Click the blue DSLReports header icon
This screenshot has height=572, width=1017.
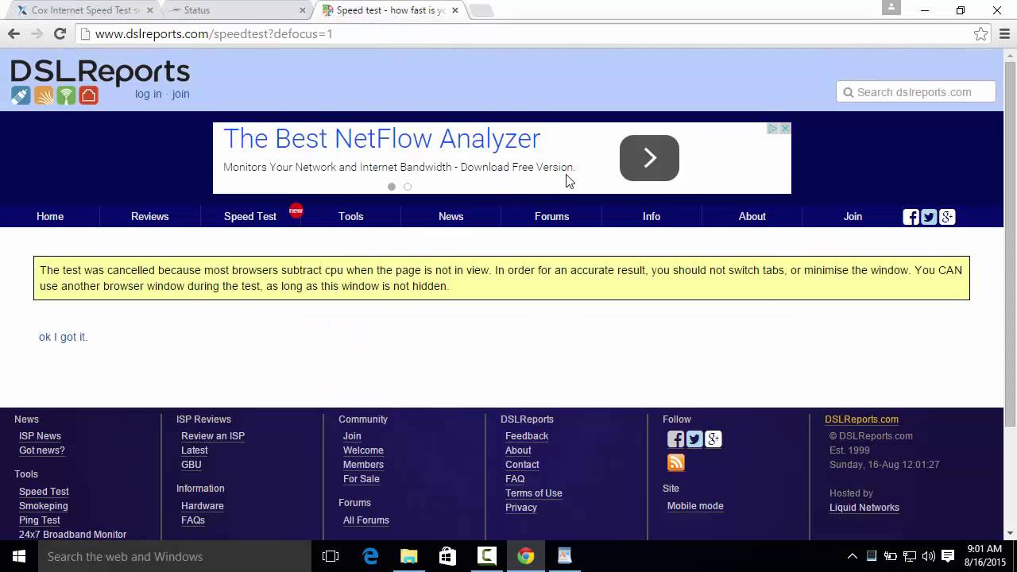pos(21,95)
